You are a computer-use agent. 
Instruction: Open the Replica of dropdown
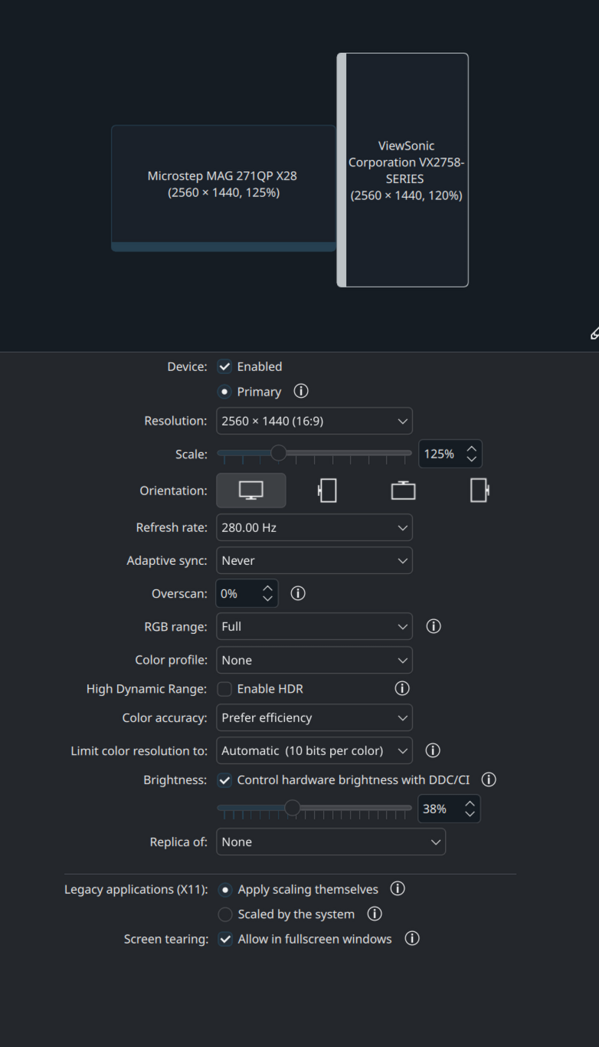331,842
